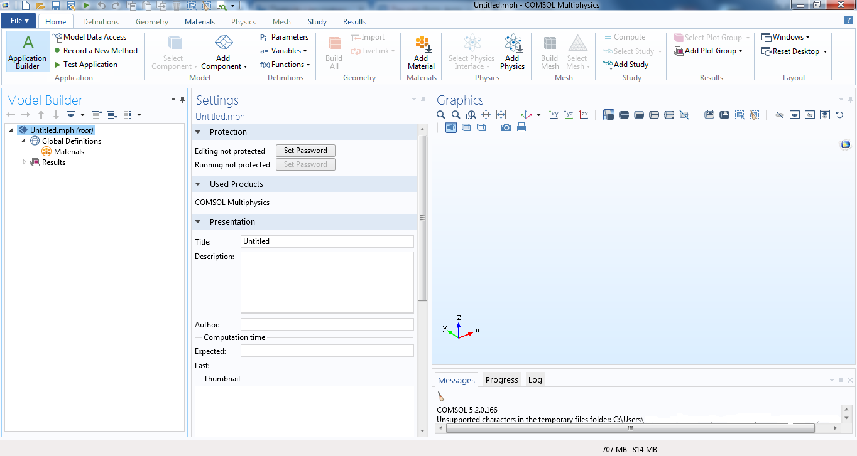
Task: Click the Set Password button for editing
Action: [x=305, y=151]
